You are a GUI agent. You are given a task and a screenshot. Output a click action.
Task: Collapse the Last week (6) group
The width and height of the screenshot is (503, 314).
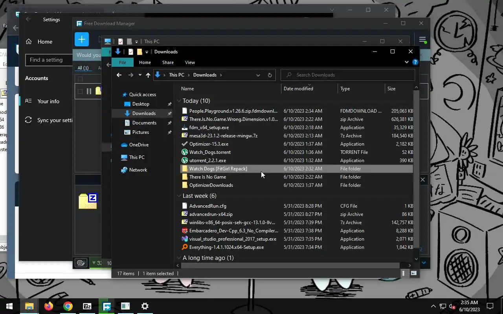(x=179, y=196)
